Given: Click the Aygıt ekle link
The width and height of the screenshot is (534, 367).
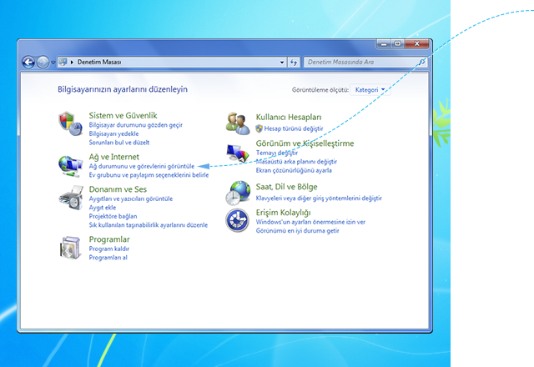Looking at the screenshot, I should [103, 208].
